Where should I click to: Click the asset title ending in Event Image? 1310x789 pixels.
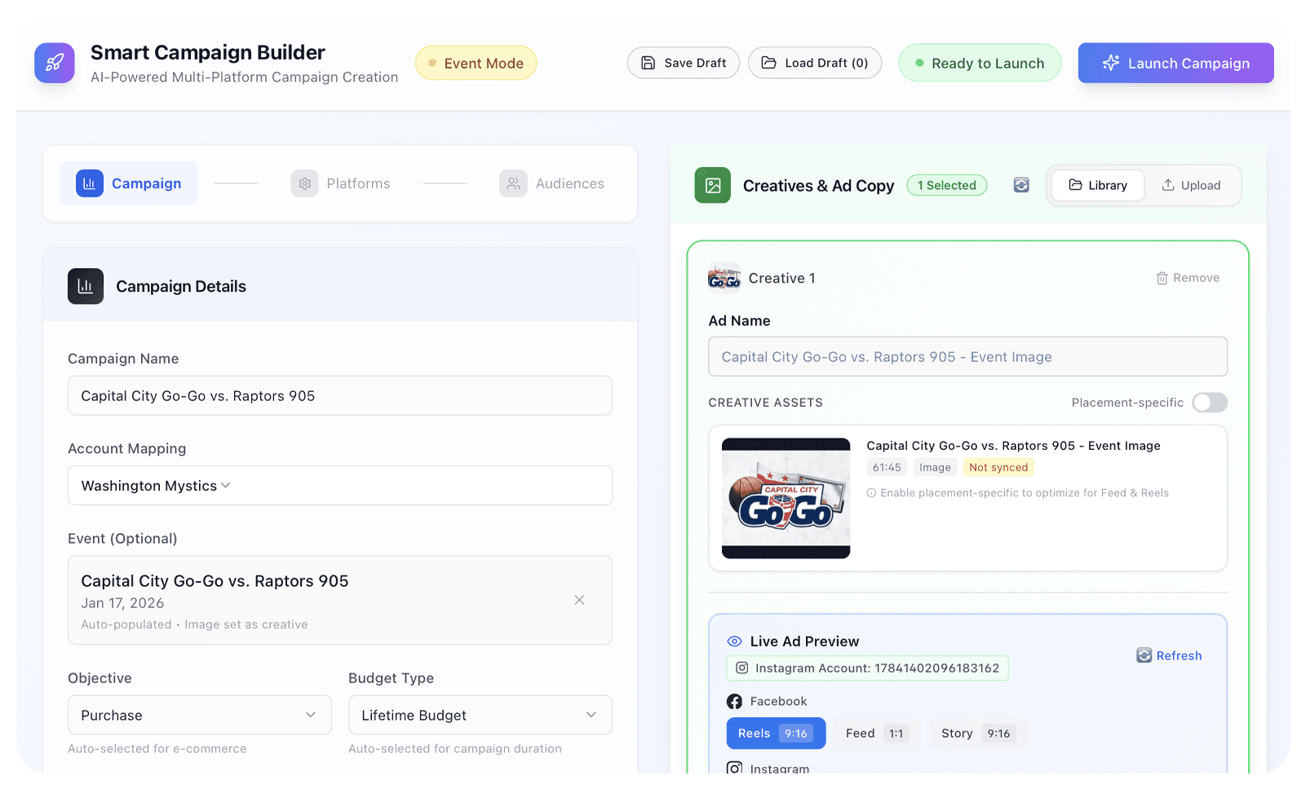point(1013,446)
